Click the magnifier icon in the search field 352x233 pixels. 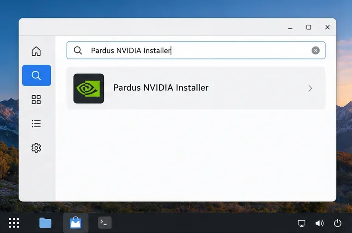click(x=78, y=50)
